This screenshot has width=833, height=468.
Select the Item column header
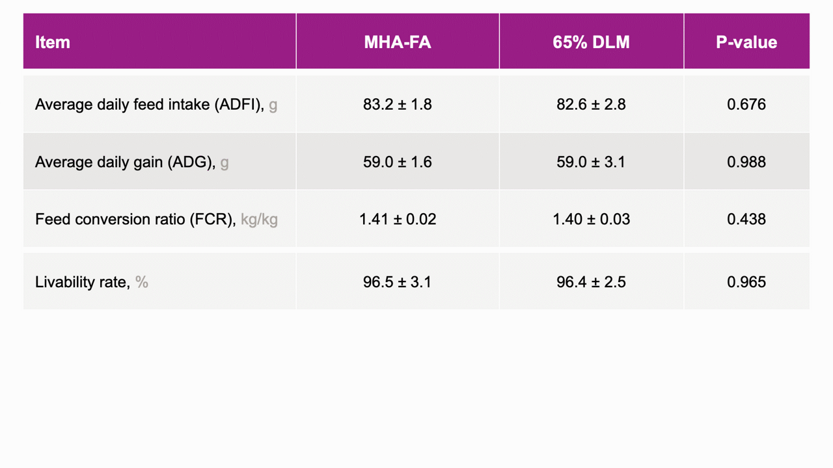(159, 41)
